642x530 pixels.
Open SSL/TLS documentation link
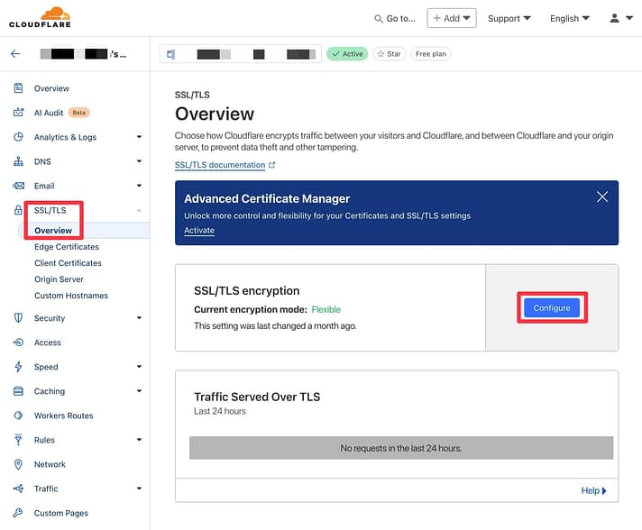pyautogui.click(x=220, y=165)
